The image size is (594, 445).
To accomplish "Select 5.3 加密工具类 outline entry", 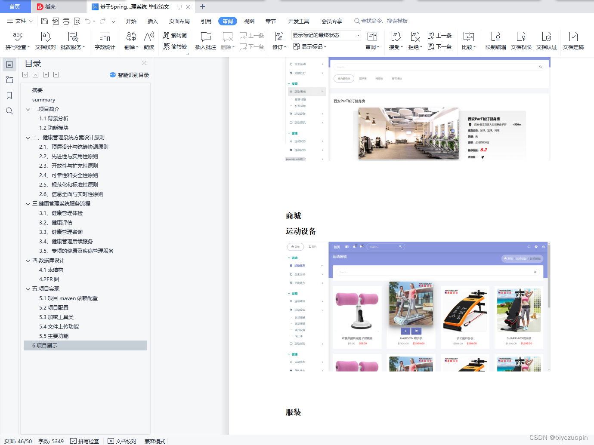I will (x=56, y=317).
